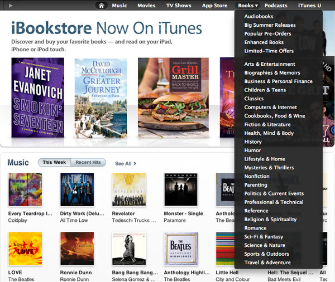Switch to Recent Hits music view
The image size is (335, 282).
88,163
